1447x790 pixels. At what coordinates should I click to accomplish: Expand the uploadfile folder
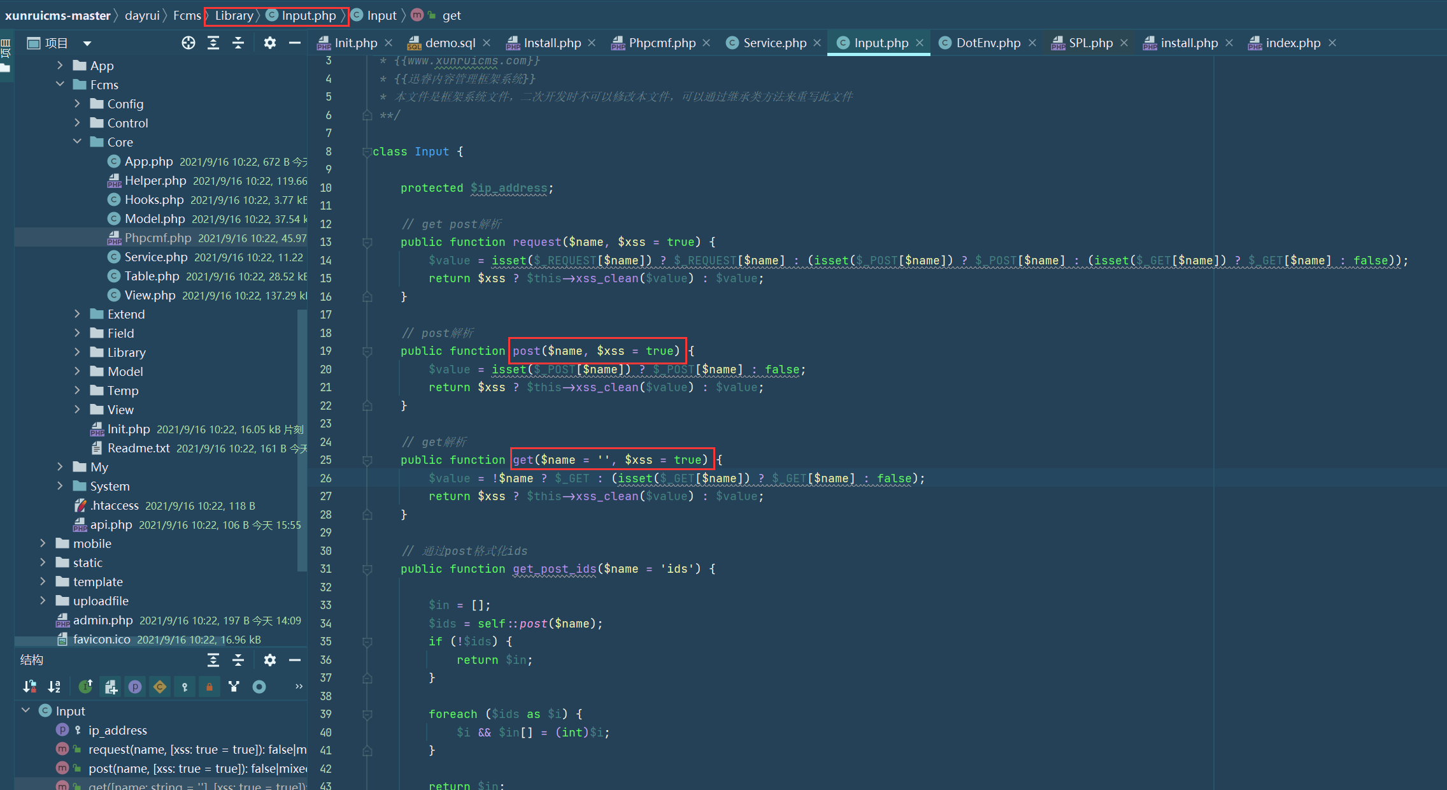click(x=43, y=600)
